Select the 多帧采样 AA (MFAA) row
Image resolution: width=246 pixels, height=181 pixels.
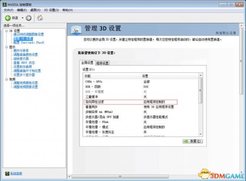141,112
